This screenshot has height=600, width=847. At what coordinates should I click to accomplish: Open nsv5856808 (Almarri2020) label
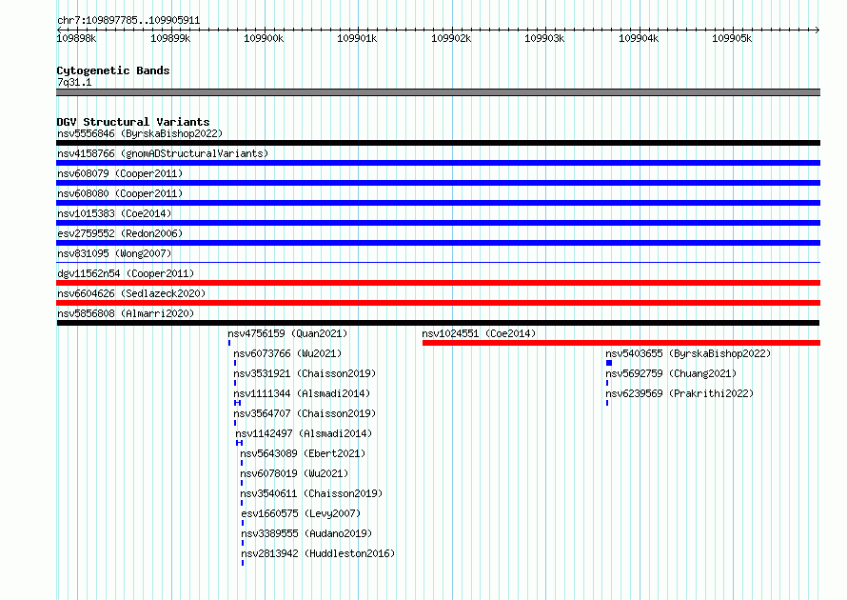pyautogui.click(x=126, y=313)
